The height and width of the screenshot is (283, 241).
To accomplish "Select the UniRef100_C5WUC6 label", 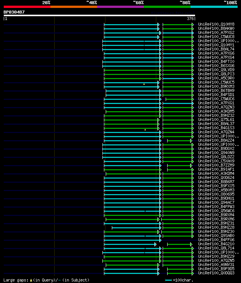I will click(x=216, y=99).
